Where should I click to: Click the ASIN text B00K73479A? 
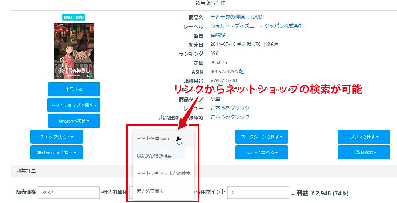224,71
